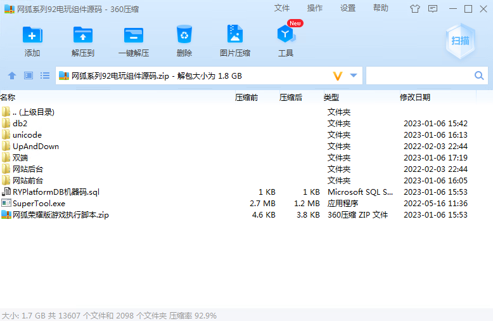Click the 网狐荣耀版游戏执行脚本.zip archive icon
Screen dimensions: 493x321
[x=6, y=214]
